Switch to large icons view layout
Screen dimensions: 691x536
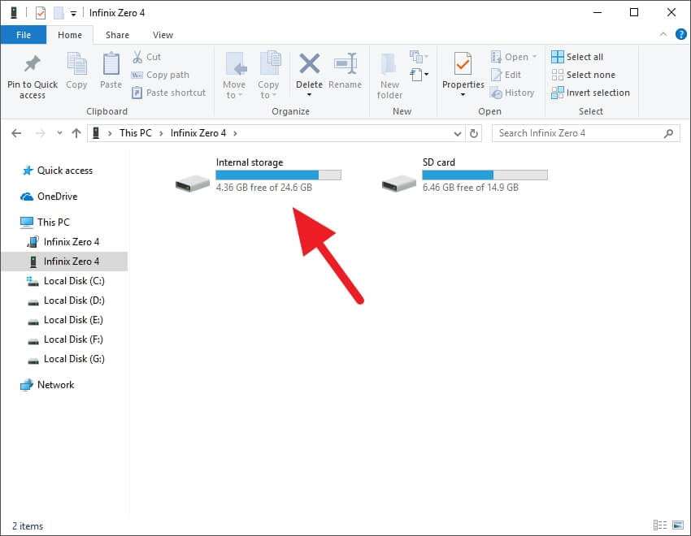click(678, 525)
